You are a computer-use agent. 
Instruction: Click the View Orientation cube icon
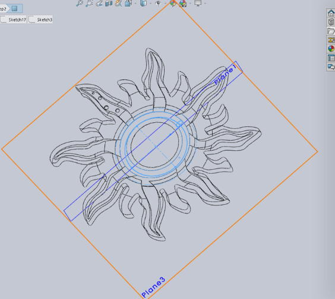coord(128,3)
